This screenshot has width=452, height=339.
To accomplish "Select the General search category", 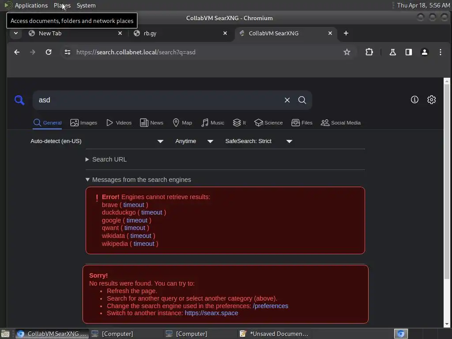I will pos(48,123).
